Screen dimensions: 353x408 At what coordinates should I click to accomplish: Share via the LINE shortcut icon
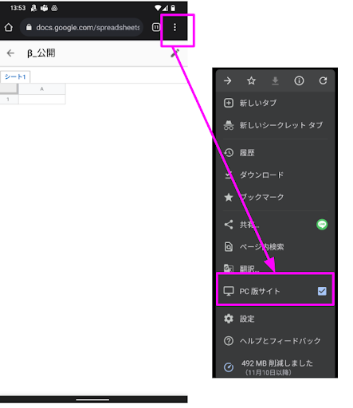(322, 225)
